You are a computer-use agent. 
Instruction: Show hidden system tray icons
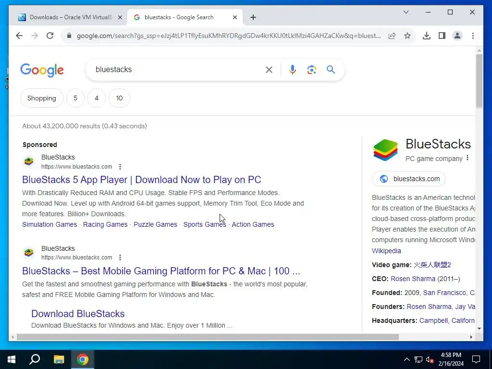coord(406,359)
